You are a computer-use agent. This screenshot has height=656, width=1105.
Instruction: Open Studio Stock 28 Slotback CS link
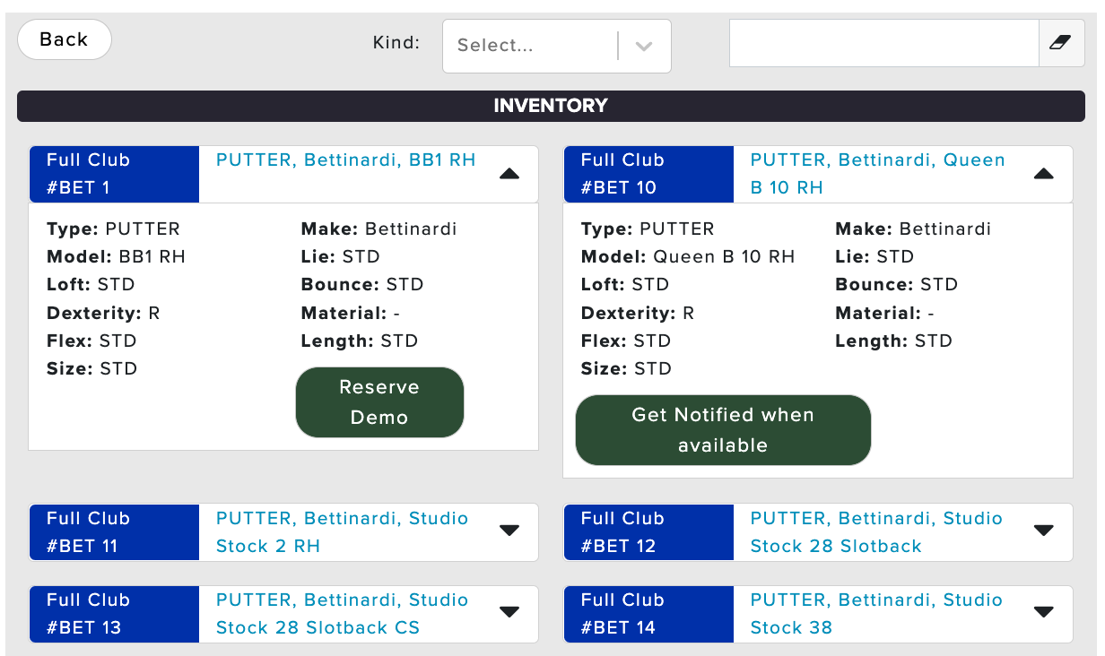pyautogui.click(x=343, y=614)
